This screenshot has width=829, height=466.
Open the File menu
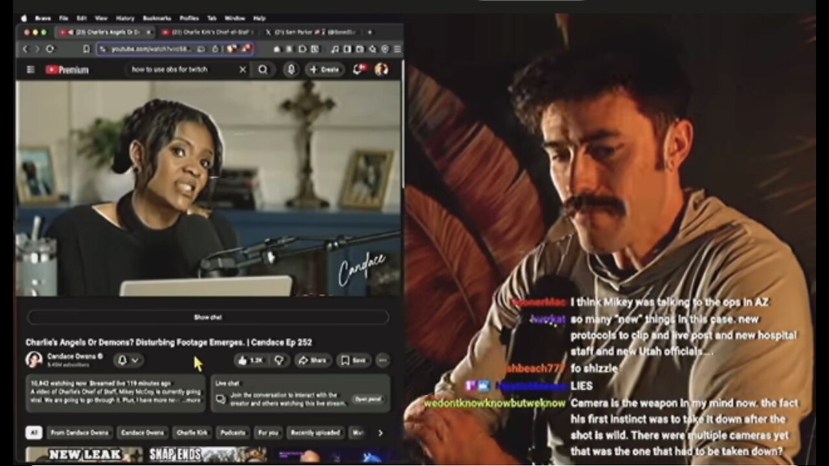coord(63,18)
